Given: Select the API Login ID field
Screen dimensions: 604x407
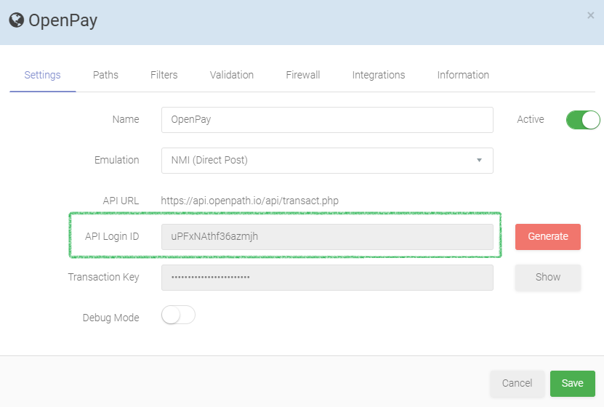Looking at the screenshot, I should 327,237.
